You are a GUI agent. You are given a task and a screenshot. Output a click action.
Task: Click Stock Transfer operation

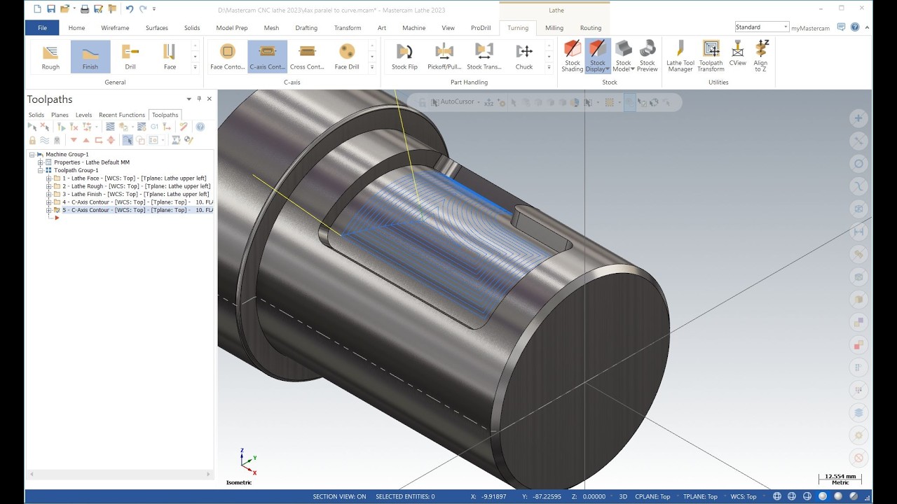(x=484, y=56)
